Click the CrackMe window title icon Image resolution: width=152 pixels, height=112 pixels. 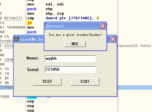[17, 39]
